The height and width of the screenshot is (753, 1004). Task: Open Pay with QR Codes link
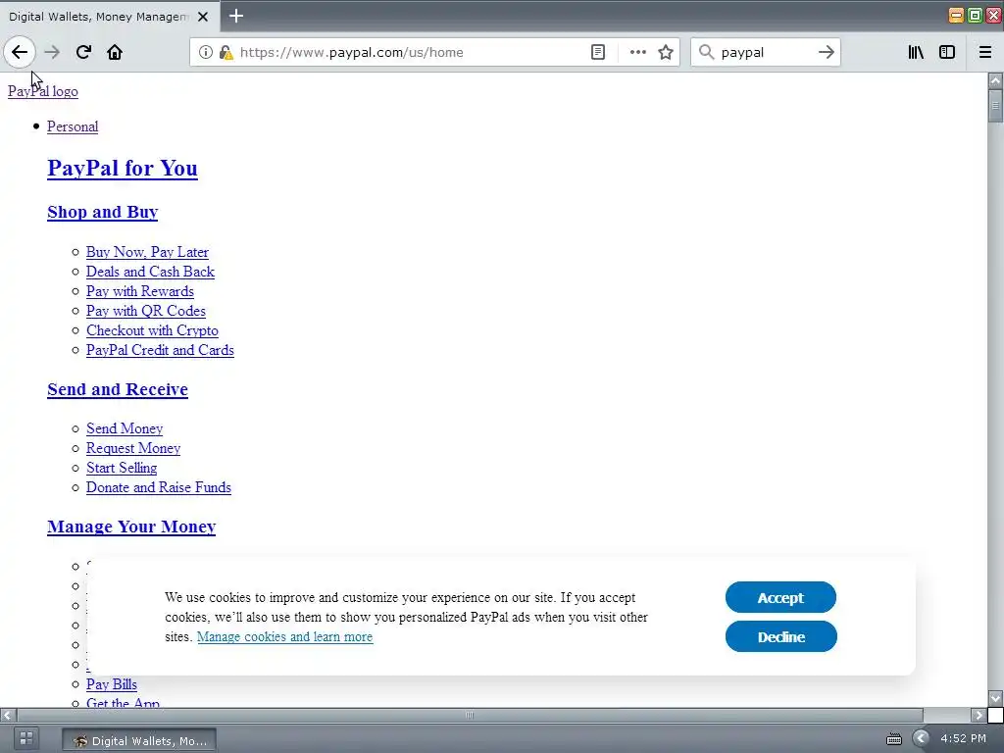pyautogui.click(x=146, y=311)
